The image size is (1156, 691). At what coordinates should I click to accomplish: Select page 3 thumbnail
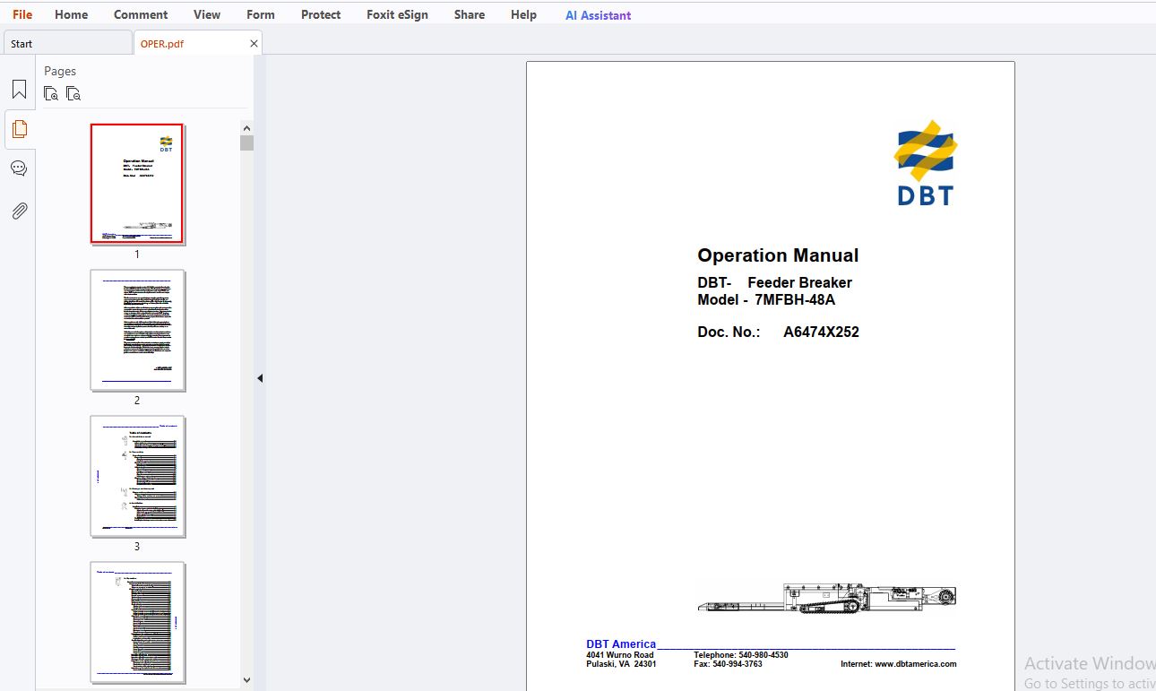point(137,476)
